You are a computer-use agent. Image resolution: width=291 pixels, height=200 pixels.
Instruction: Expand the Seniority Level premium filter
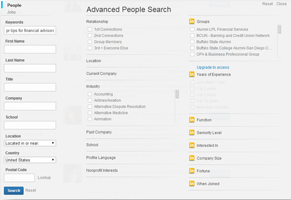click(209, 132)
